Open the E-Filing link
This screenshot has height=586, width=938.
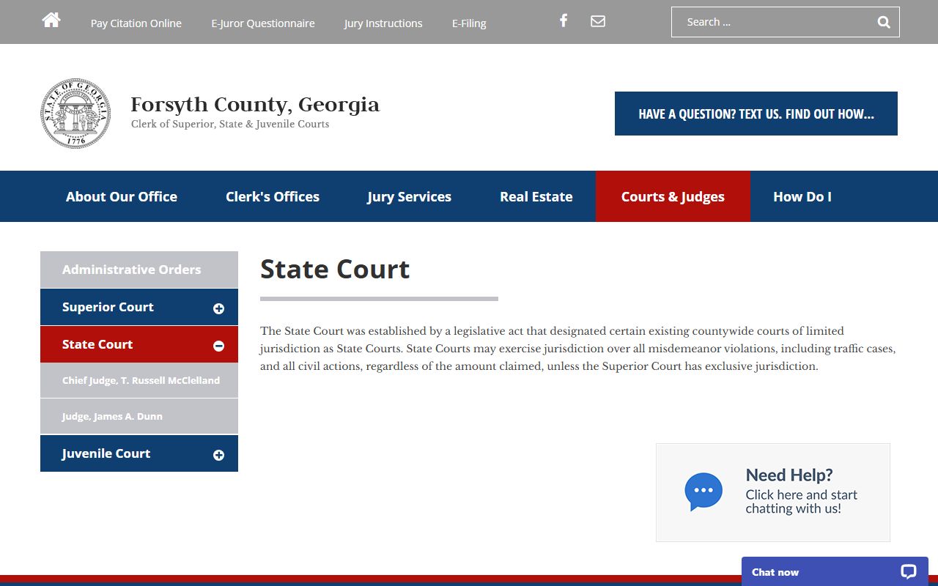[469, 23]
